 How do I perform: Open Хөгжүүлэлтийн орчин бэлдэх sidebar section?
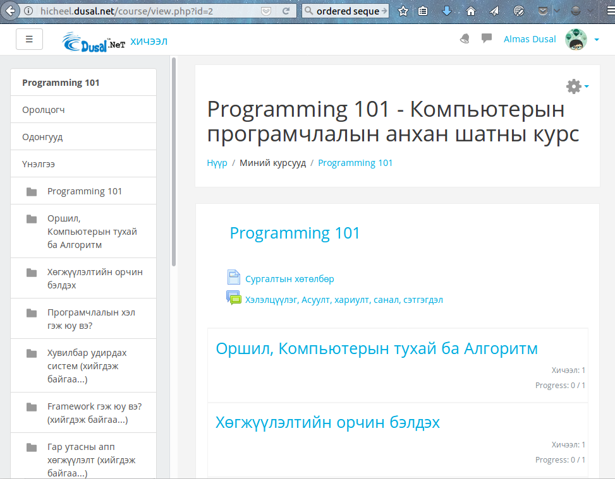point(83,278)
